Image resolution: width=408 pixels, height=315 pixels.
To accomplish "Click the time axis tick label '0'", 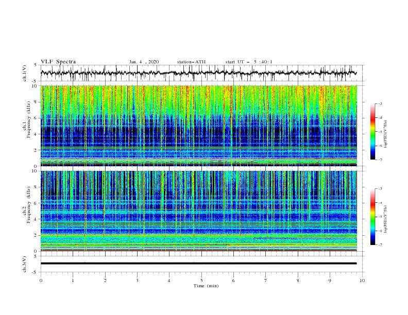I will point(41,281).
